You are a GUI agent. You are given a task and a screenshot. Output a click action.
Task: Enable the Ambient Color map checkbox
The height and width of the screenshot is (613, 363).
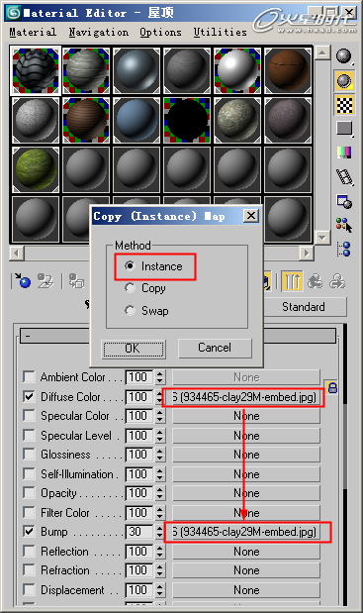[x=29, y=377]
